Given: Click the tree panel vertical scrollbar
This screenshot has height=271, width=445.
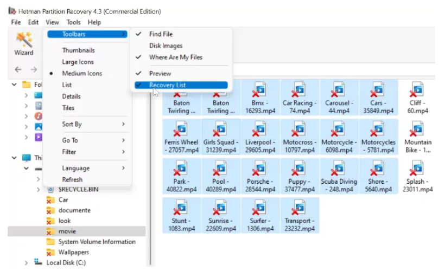Looking at the screenshot, I should point(150,178).
